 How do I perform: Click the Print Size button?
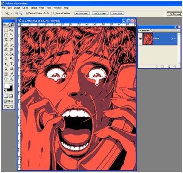point(117,13)
